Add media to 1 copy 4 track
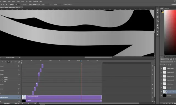 point(152,70)
